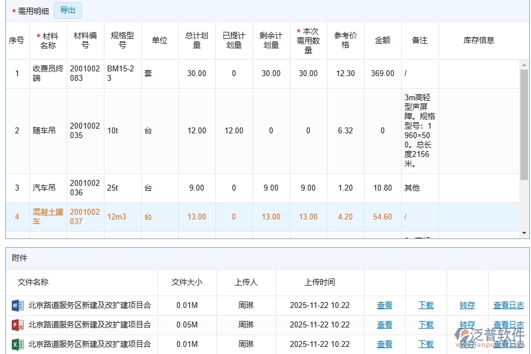531x354 pixels.
Task: View the PowerPoint attachment via 查看
Action: coord(385,325)
